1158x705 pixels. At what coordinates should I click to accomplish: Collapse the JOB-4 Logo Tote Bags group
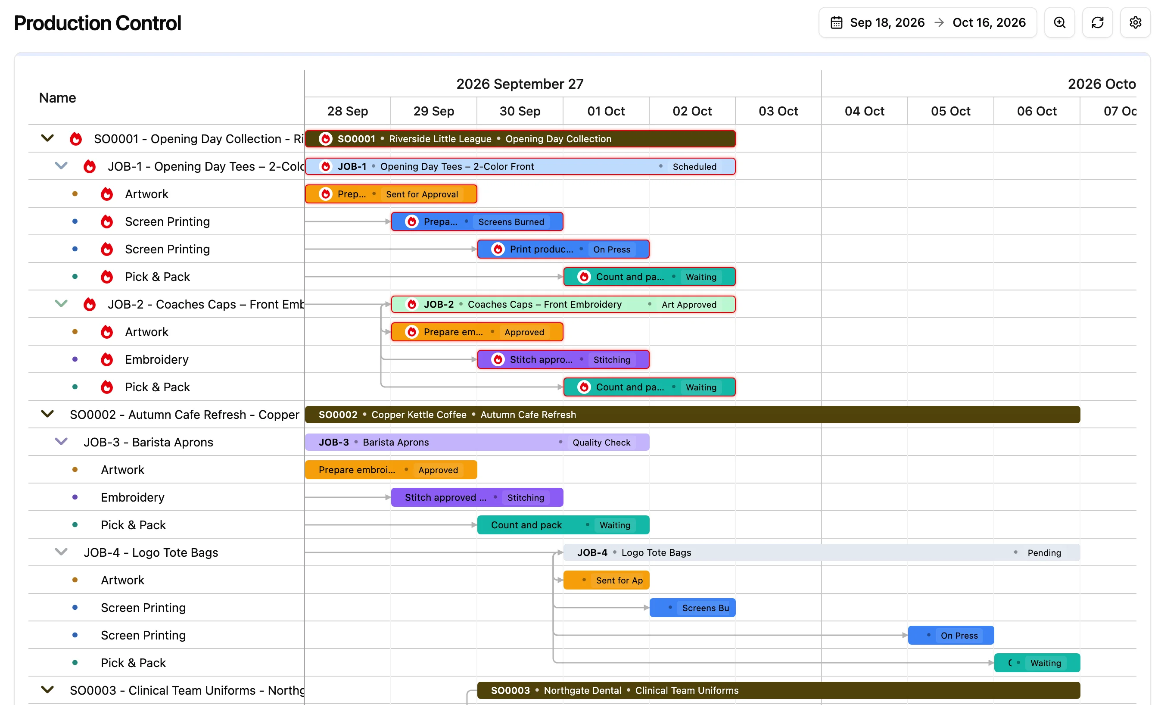(x=61, y=552)
